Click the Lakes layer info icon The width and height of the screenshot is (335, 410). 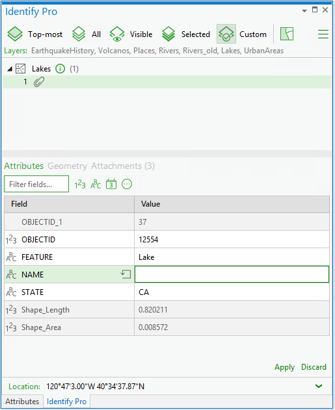pos(60,69)
